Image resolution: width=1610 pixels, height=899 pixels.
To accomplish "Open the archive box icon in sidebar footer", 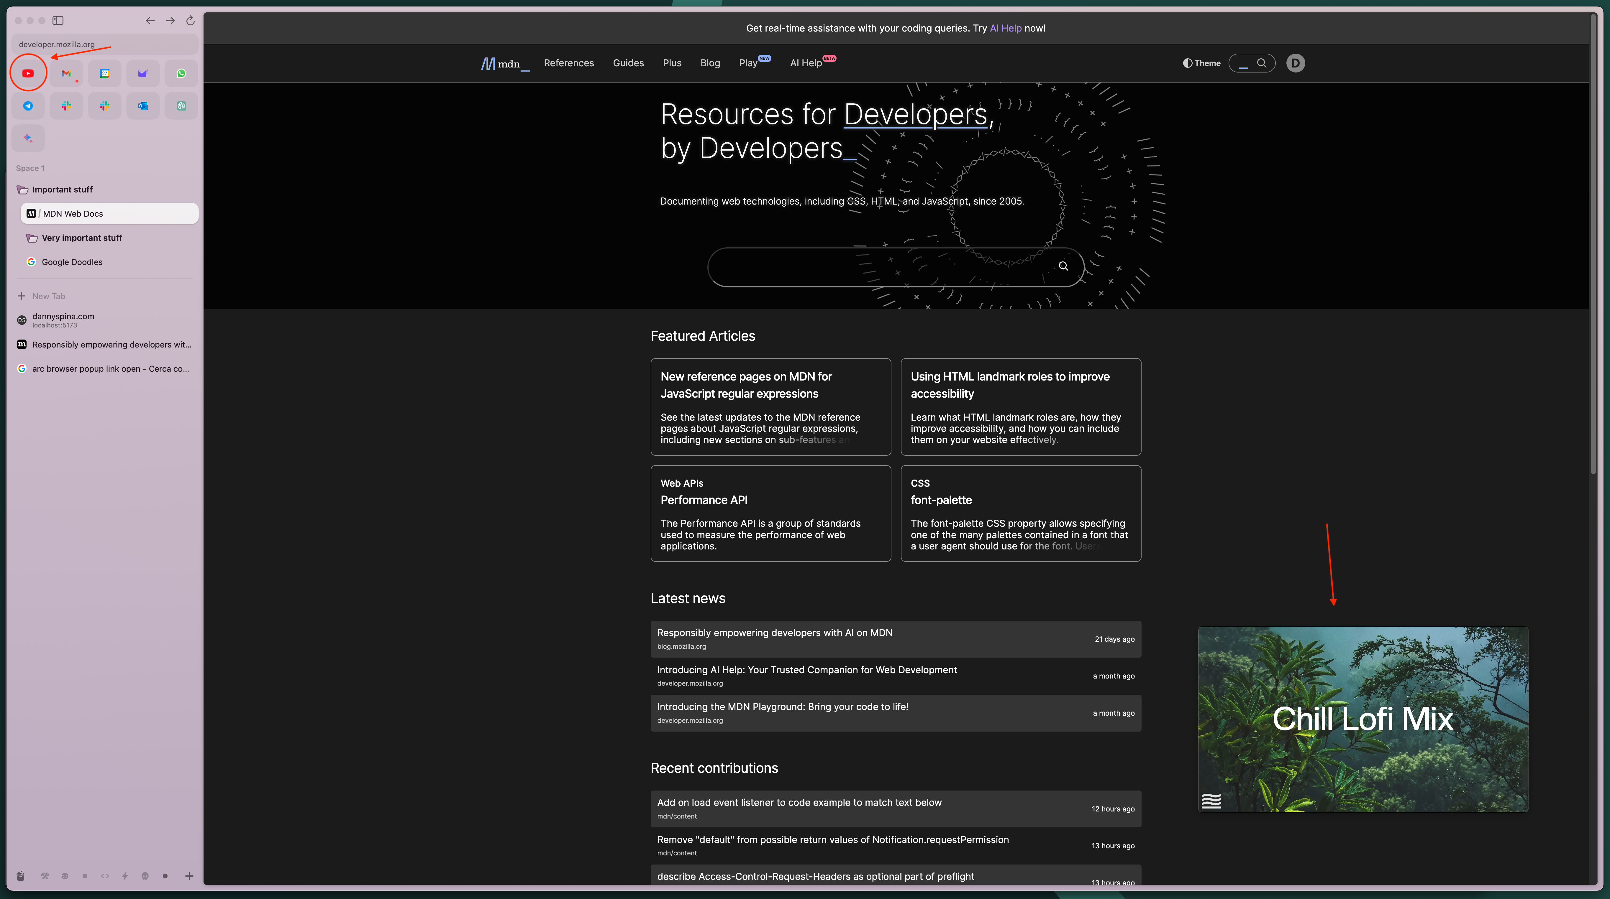I will point(21,876).
